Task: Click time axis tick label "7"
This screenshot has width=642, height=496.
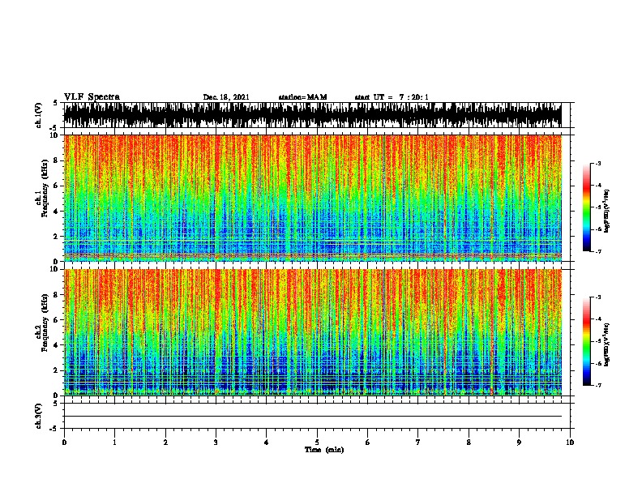Action: tap(418, 442)
